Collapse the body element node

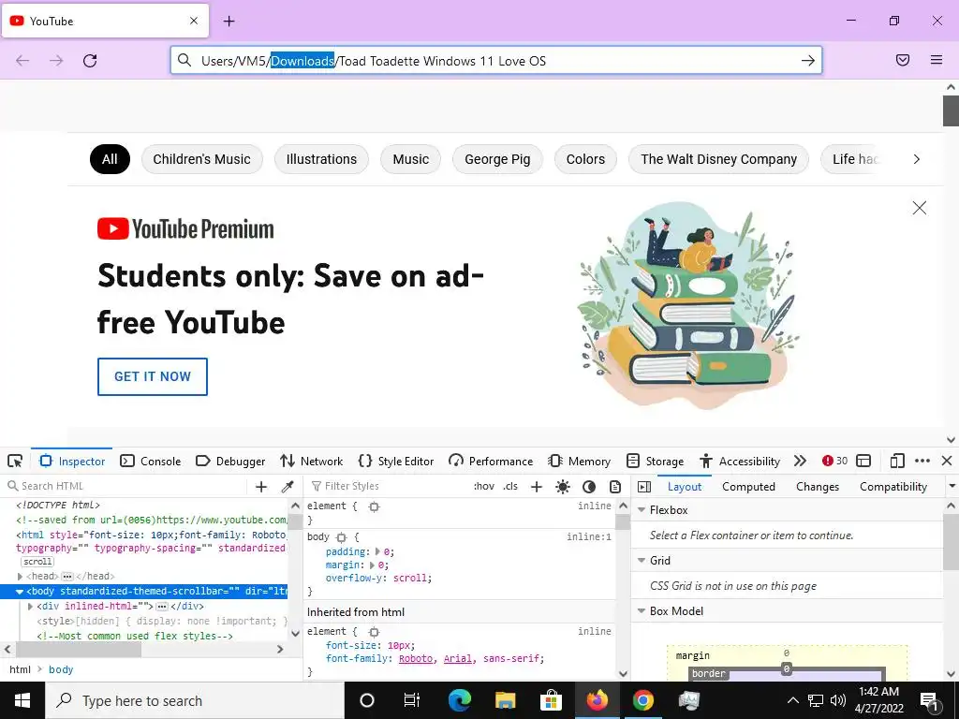pos(20,592)
